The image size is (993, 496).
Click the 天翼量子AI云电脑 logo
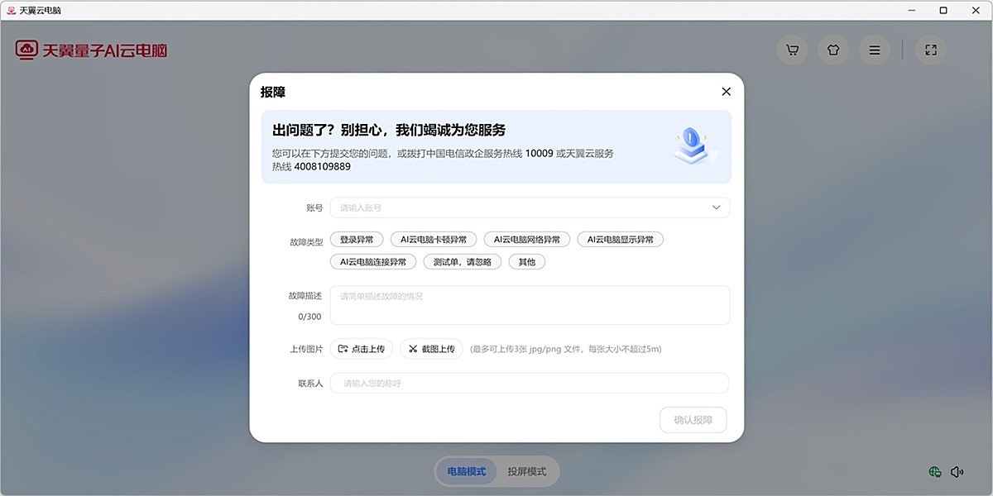click(91, 50)
